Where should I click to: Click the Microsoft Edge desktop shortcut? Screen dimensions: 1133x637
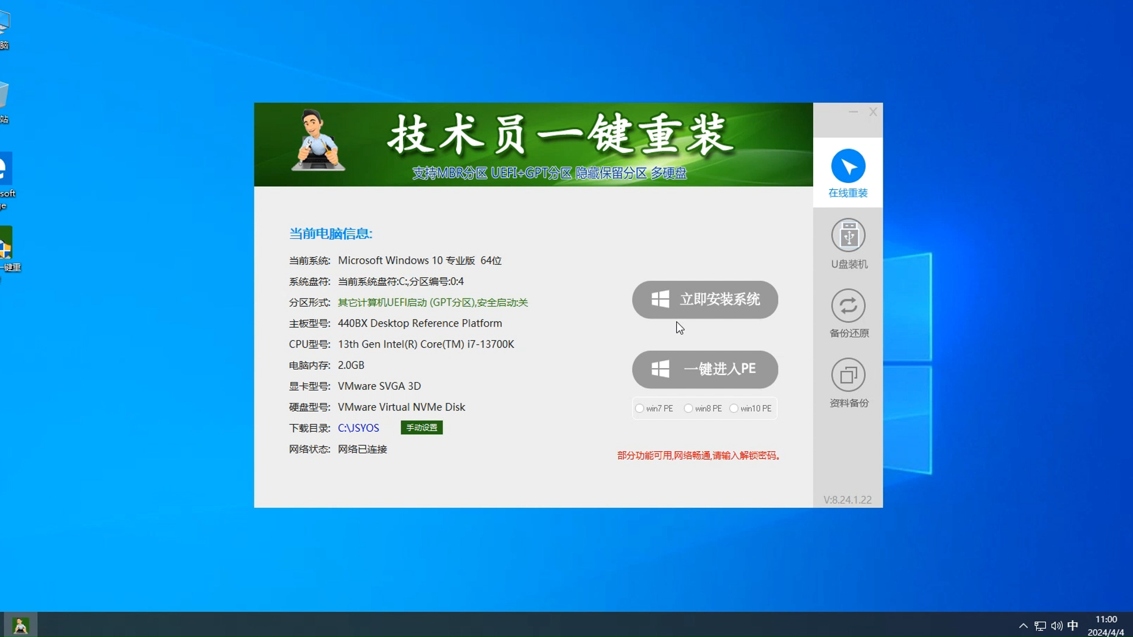point(6,182)
